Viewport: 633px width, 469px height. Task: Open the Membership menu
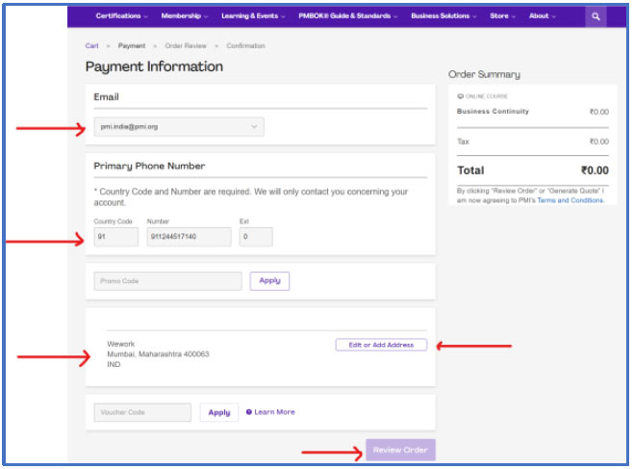pyautogui.click(x=185, y=16)
